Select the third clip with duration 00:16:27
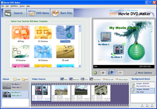157x109 pixels. click(81, 93)
